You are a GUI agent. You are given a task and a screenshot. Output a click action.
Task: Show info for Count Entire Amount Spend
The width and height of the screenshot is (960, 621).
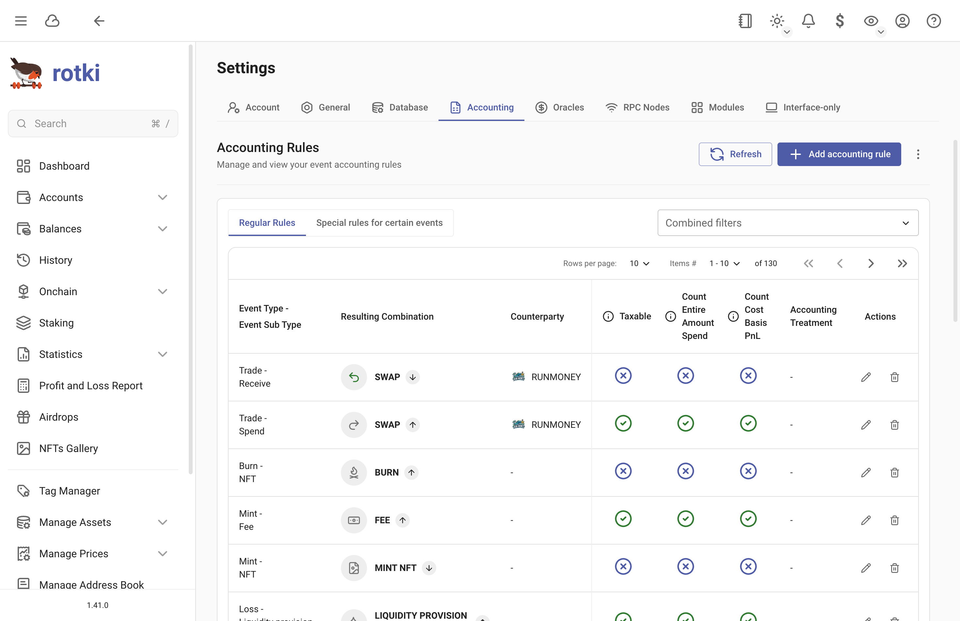671,317
